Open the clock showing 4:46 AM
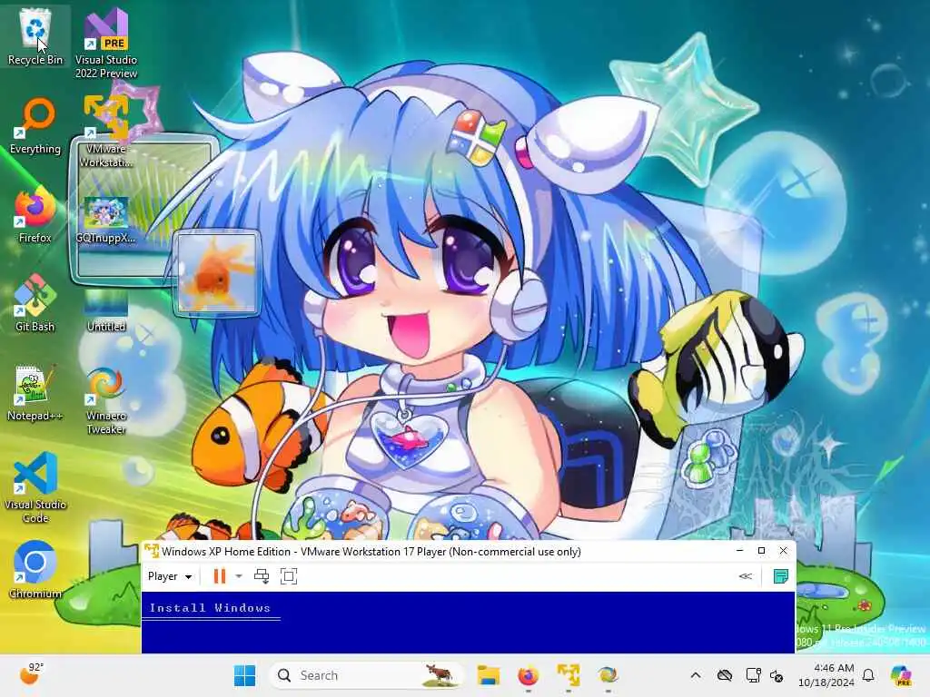 [x=826, y=675]
